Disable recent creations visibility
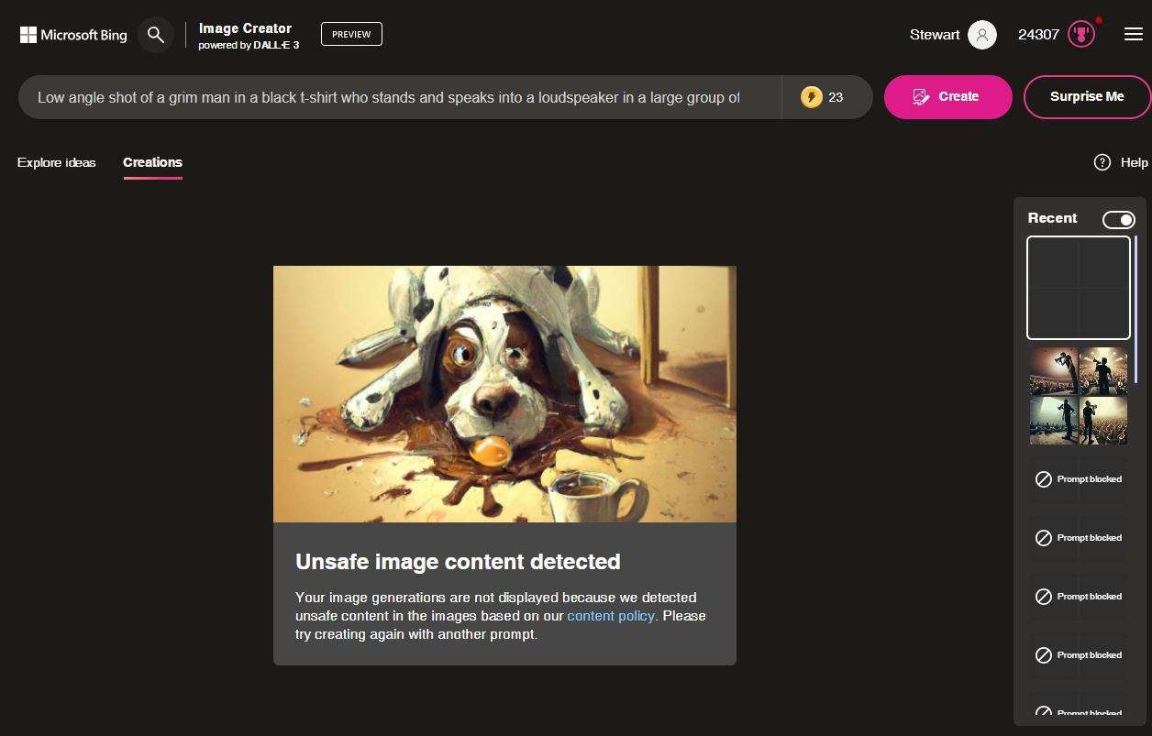1152x736 pixels. [1118, 219]
